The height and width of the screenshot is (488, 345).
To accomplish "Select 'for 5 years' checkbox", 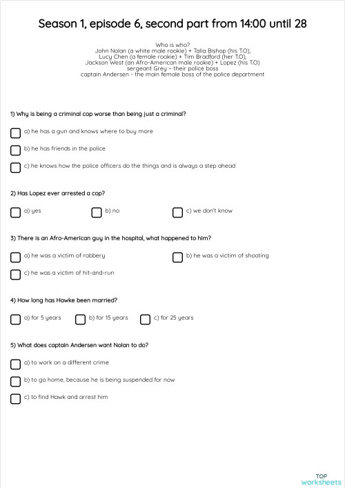I will 15,320.
